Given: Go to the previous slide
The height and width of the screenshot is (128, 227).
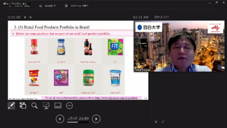Looking at the screenshot, I should pyautogui.click(x=60, y=119).
